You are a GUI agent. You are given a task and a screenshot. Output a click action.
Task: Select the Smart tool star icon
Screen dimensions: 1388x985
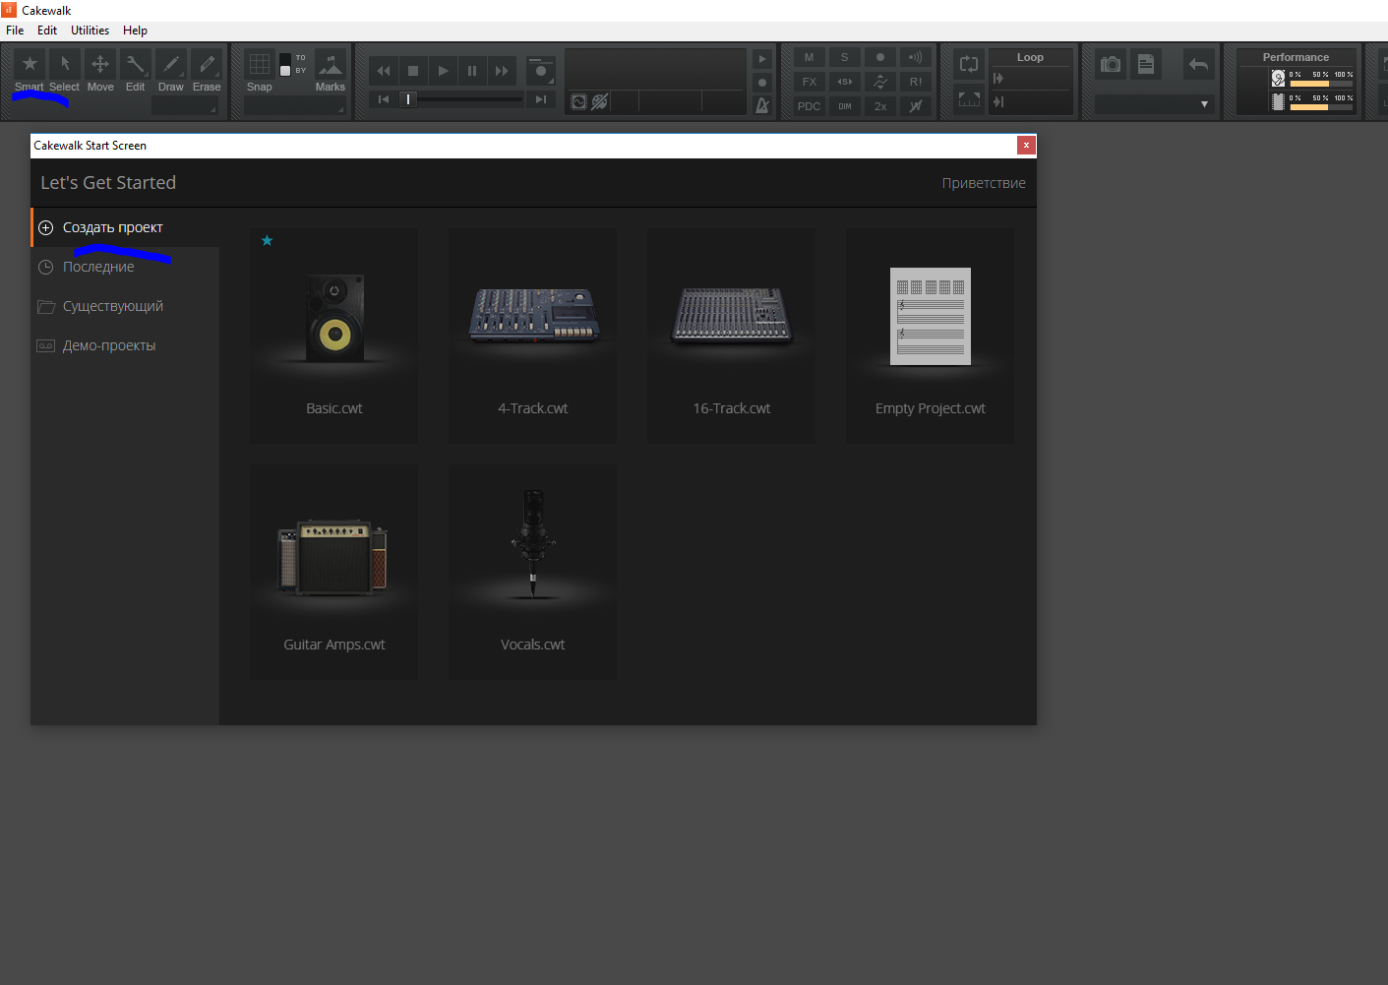pyautogui.click(x=30, y=64)
